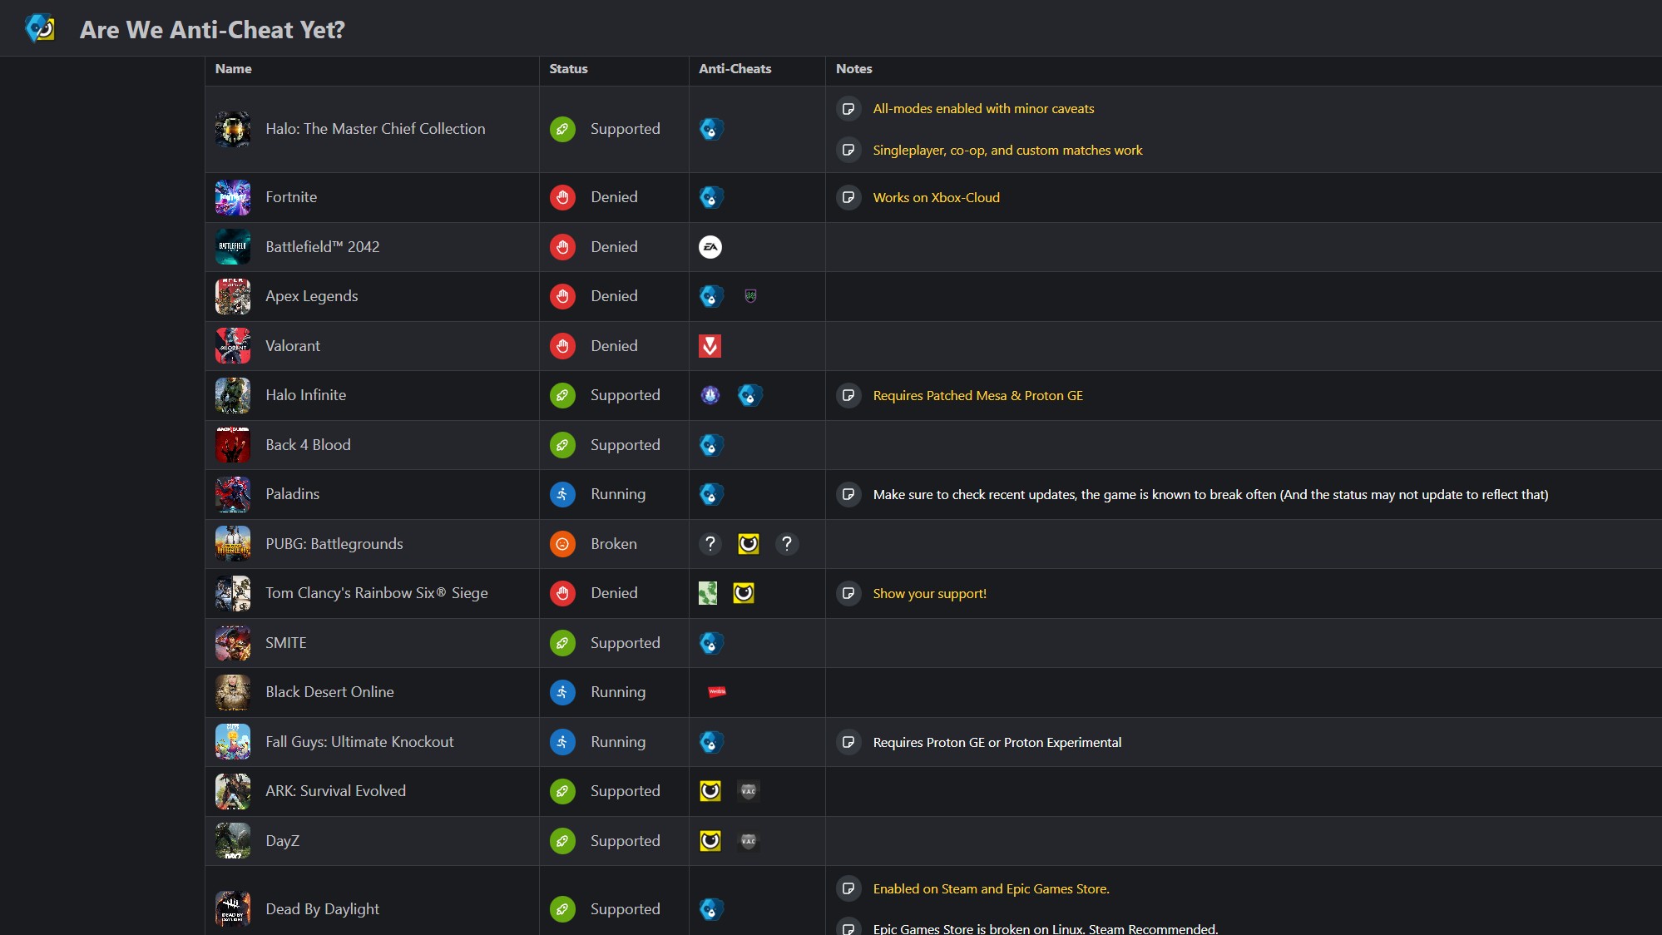Click the EA anti-cheat icon for Battlefield 2042
Viewport: 1662px width, 935px height.
710,247
